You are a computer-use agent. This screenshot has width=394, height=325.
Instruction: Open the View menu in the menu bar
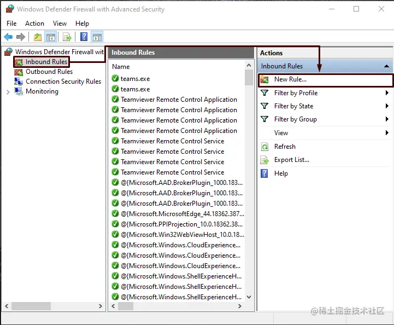click(60, 24)
